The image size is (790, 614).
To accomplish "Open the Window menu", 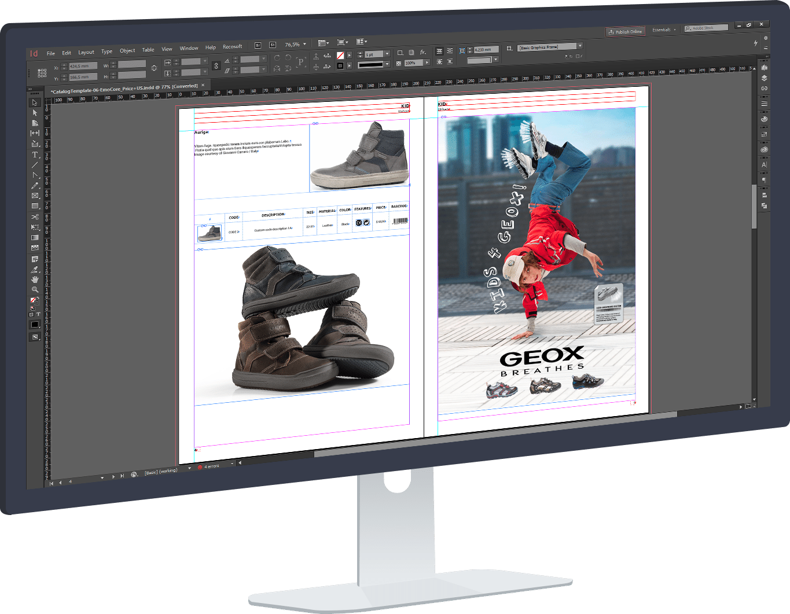I will click(x=189, y=48).
